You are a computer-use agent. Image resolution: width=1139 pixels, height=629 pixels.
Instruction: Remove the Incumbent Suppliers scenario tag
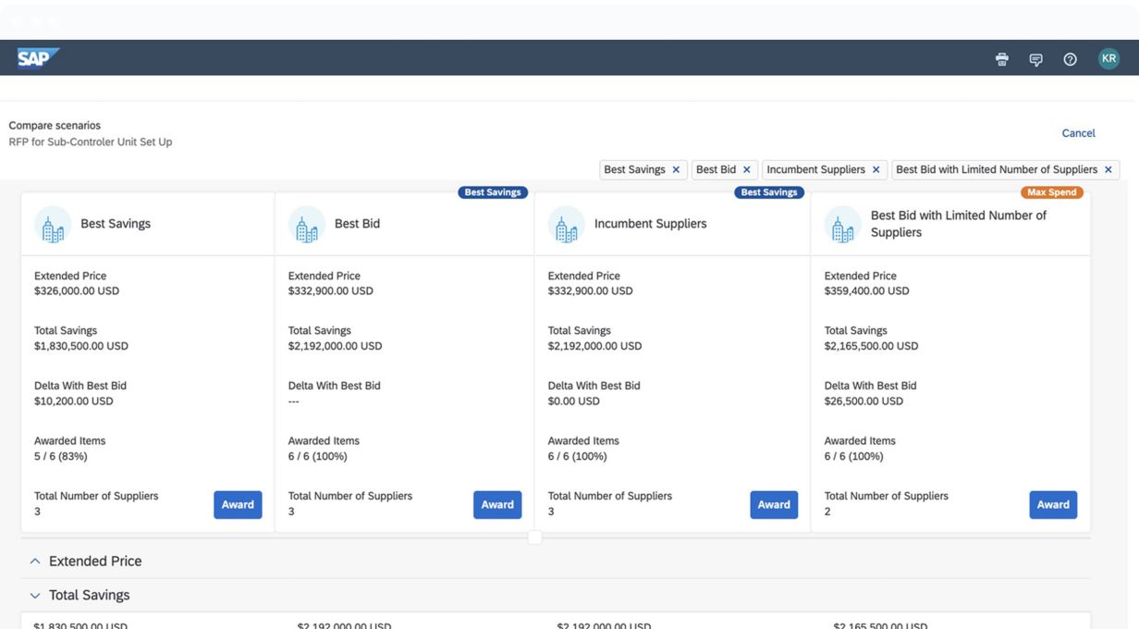tap(876, 170)
